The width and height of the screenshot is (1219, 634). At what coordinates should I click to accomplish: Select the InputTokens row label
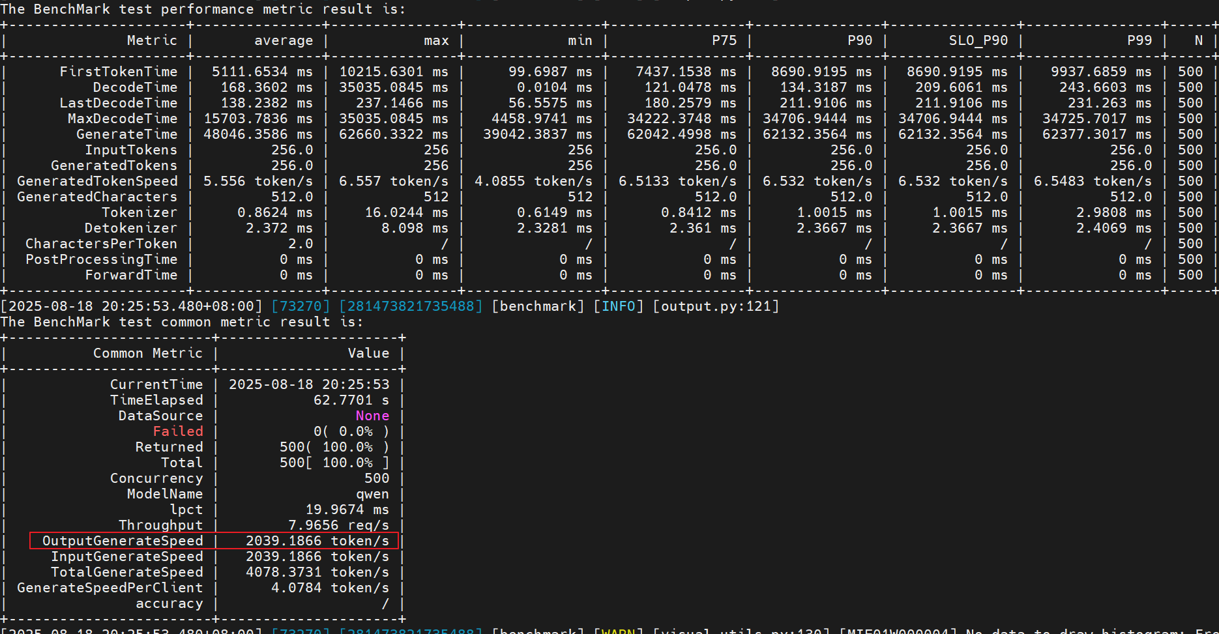pyautogui.click(x=131, y=150)
